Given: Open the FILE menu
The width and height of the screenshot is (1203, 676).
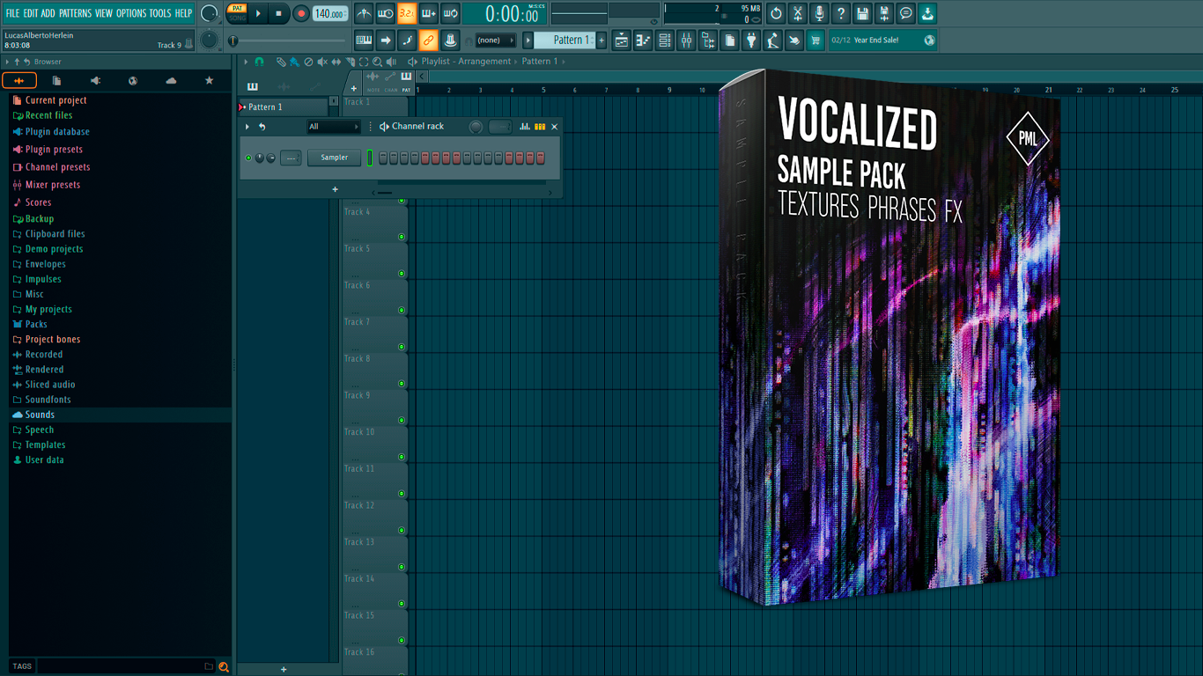Looking at the screenshot, I should click(12, 13).
